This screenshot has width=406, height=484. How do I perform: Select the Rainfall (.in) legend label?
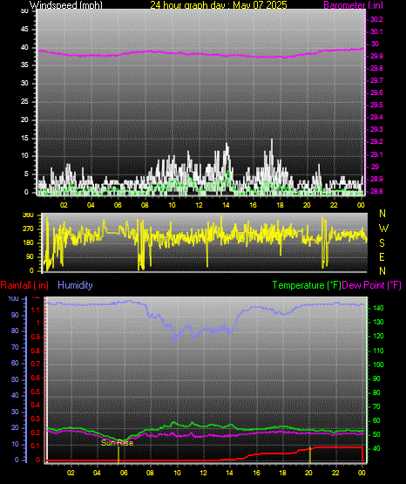coord(24,285)
